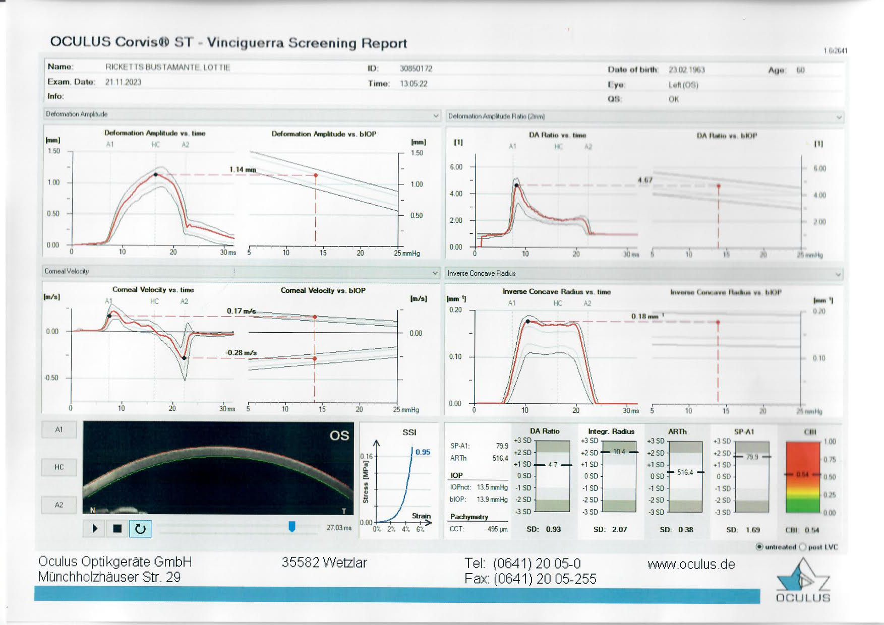Click the A1 frame button
The height and width of the screenshot is (625, 884).
(59, 429)
